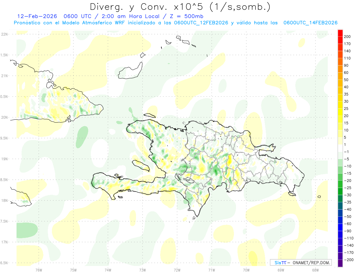Screen dimensions: 354x274
Task: Click the "73W" longitude label
Action: pos(142,270)
